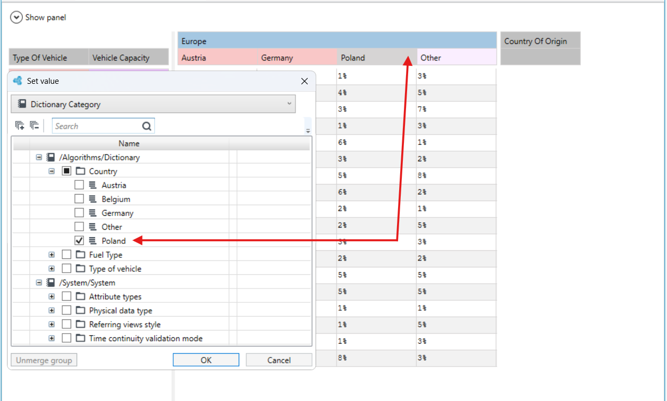Expand the Attribute types folder
The image size is (667, 401).
[52, 297]
